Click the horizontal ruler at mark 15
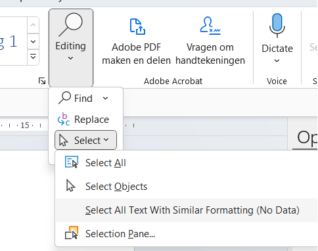The width and height of the screenshot is (318, 251). click(25, 126)
